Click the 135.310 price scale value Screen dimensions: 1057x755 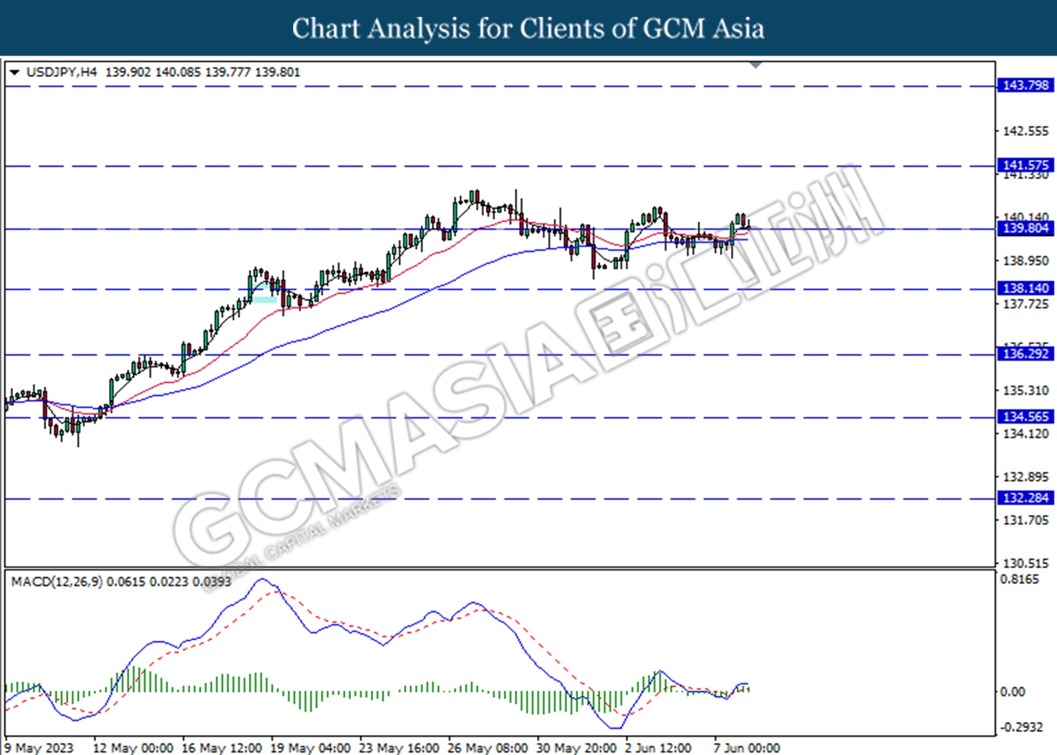tap(1026, 391)
